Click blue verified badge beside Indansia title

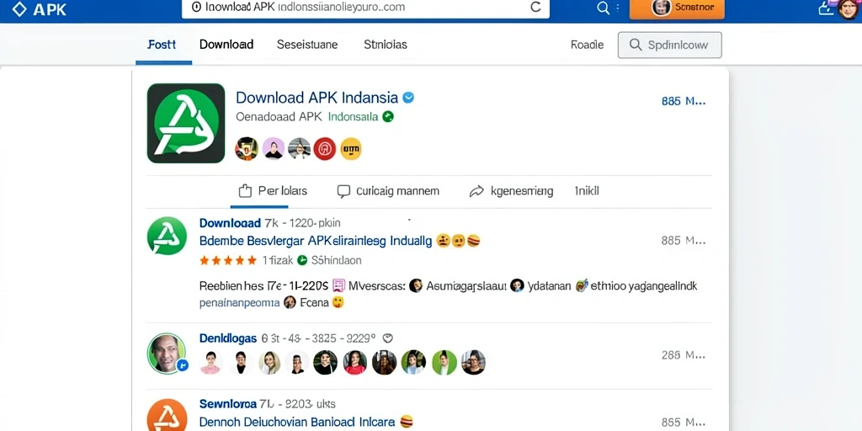[x=408, y=98]
